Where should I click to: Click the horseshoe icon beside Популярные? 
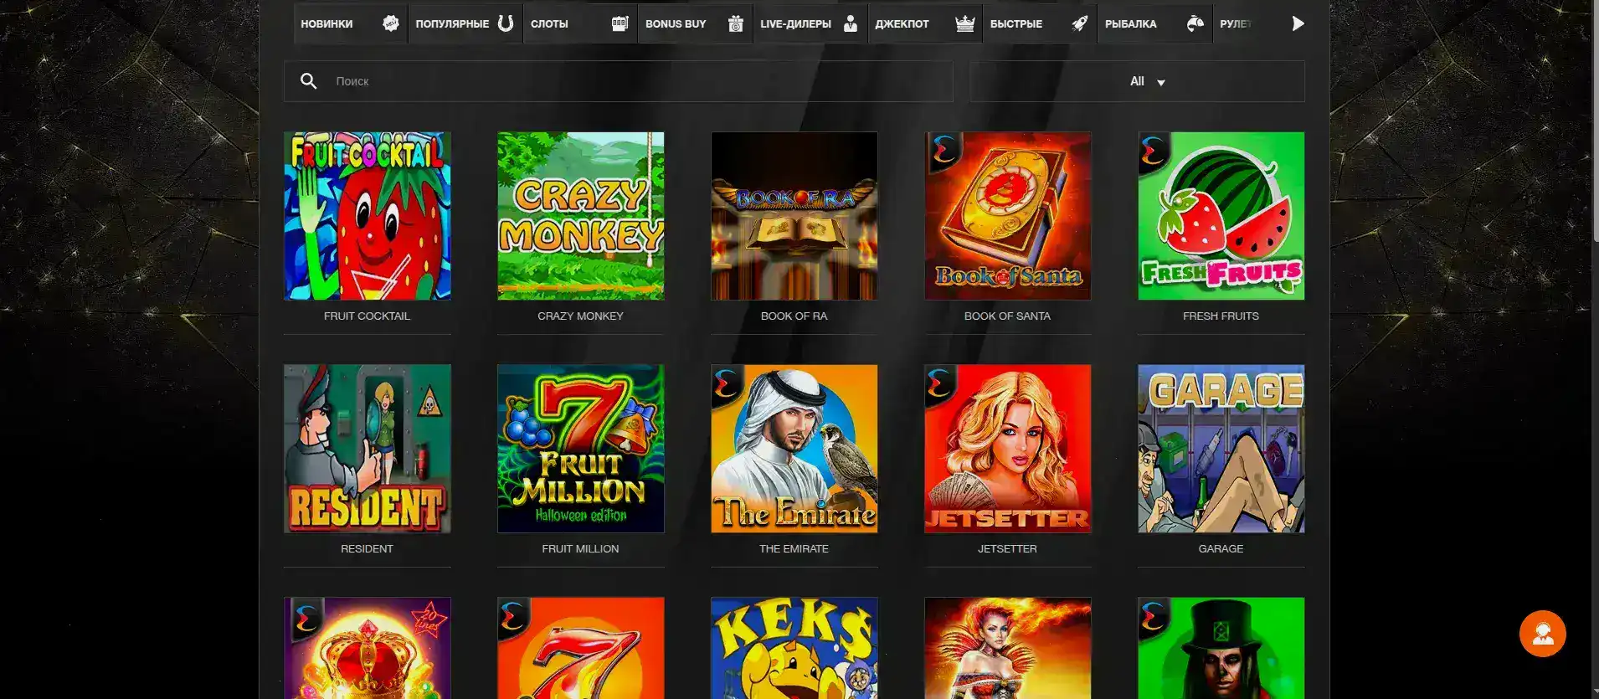click(x=506, y=23)
